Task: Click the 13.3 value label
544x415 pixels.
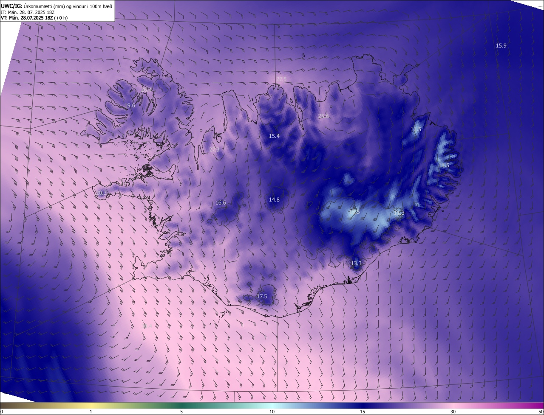Action: (x=356, y=263)
